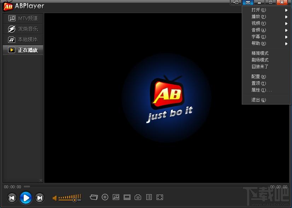Close the ABPlayer window
This screenshot has width=292, height=208.
[282, 2]
